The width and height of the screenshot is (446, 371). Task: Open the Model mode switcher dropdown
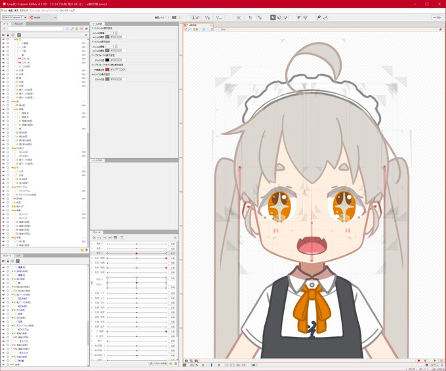point(43,17)
